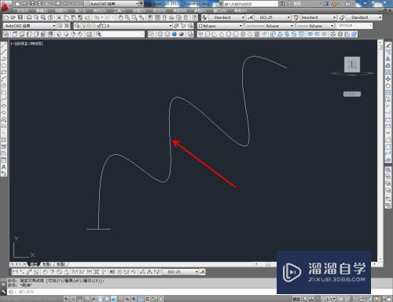Switch to the Model tab
The width and height of the screenshot is (393, 302).
pyautogui.click(x=34, y=264)
